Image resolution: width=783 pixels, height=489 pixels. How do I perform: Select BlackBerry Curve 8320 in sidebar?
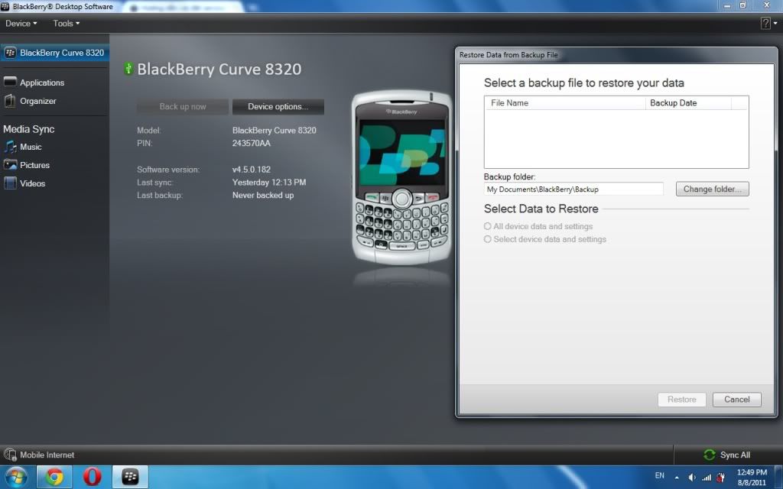pos(54,53)
